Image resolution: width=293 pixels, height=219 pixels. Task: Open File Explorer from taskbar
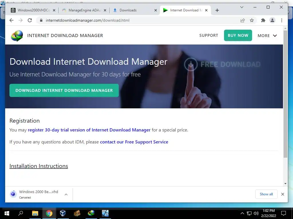click(35, 213)
